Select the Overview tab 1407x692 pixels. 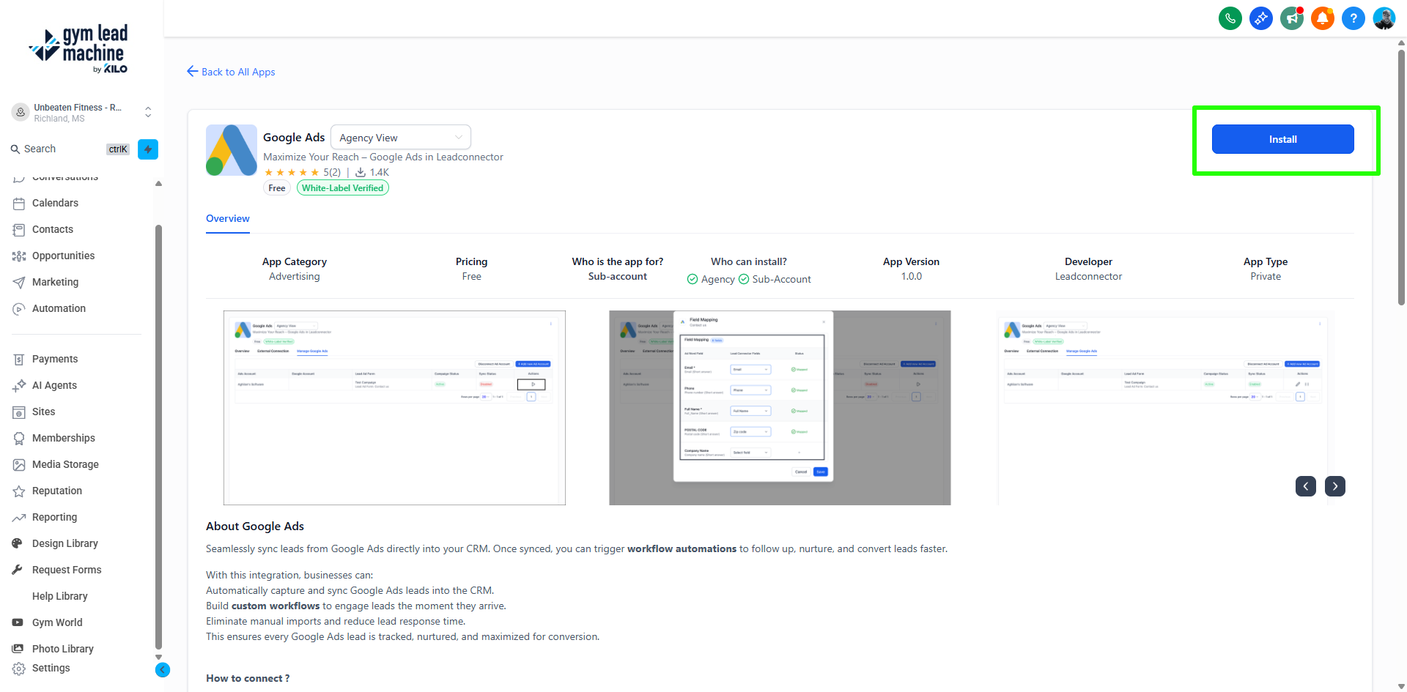pyautogui.click(x=228, y=219)
